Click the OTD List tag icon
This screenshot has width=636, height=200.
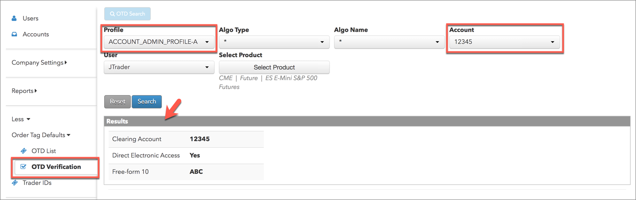tap(24, 151)
